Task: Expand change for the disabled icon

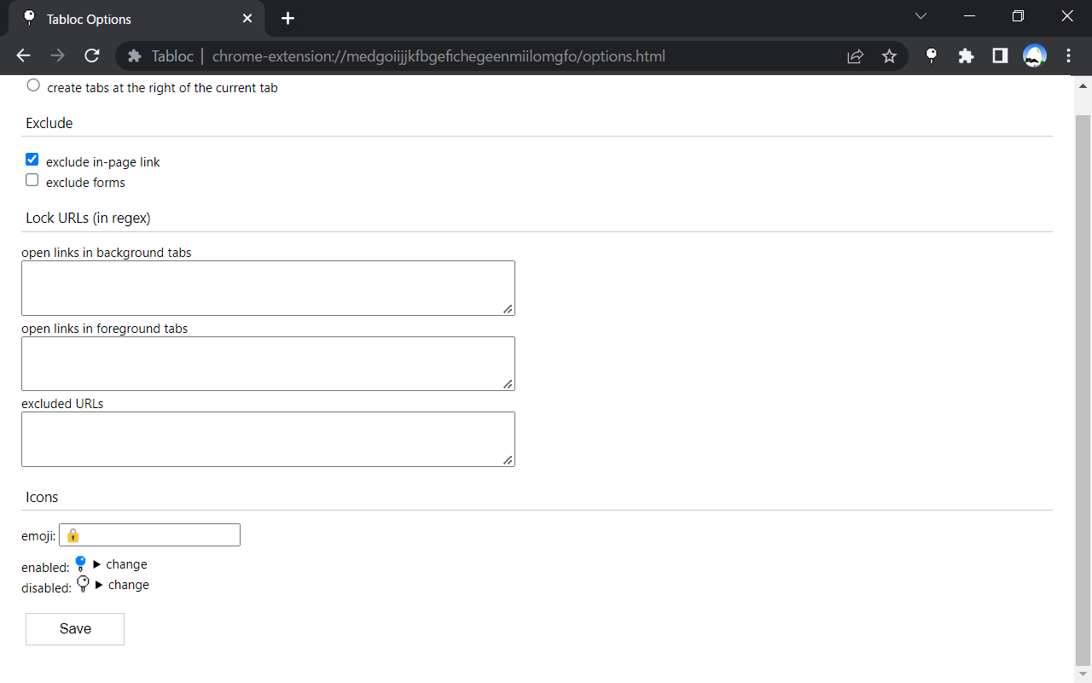Action: coord(123,585)
